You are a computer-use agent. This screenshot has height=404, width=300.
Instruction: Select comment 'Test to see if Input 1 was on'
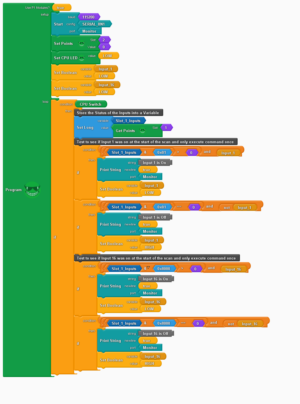156,142
